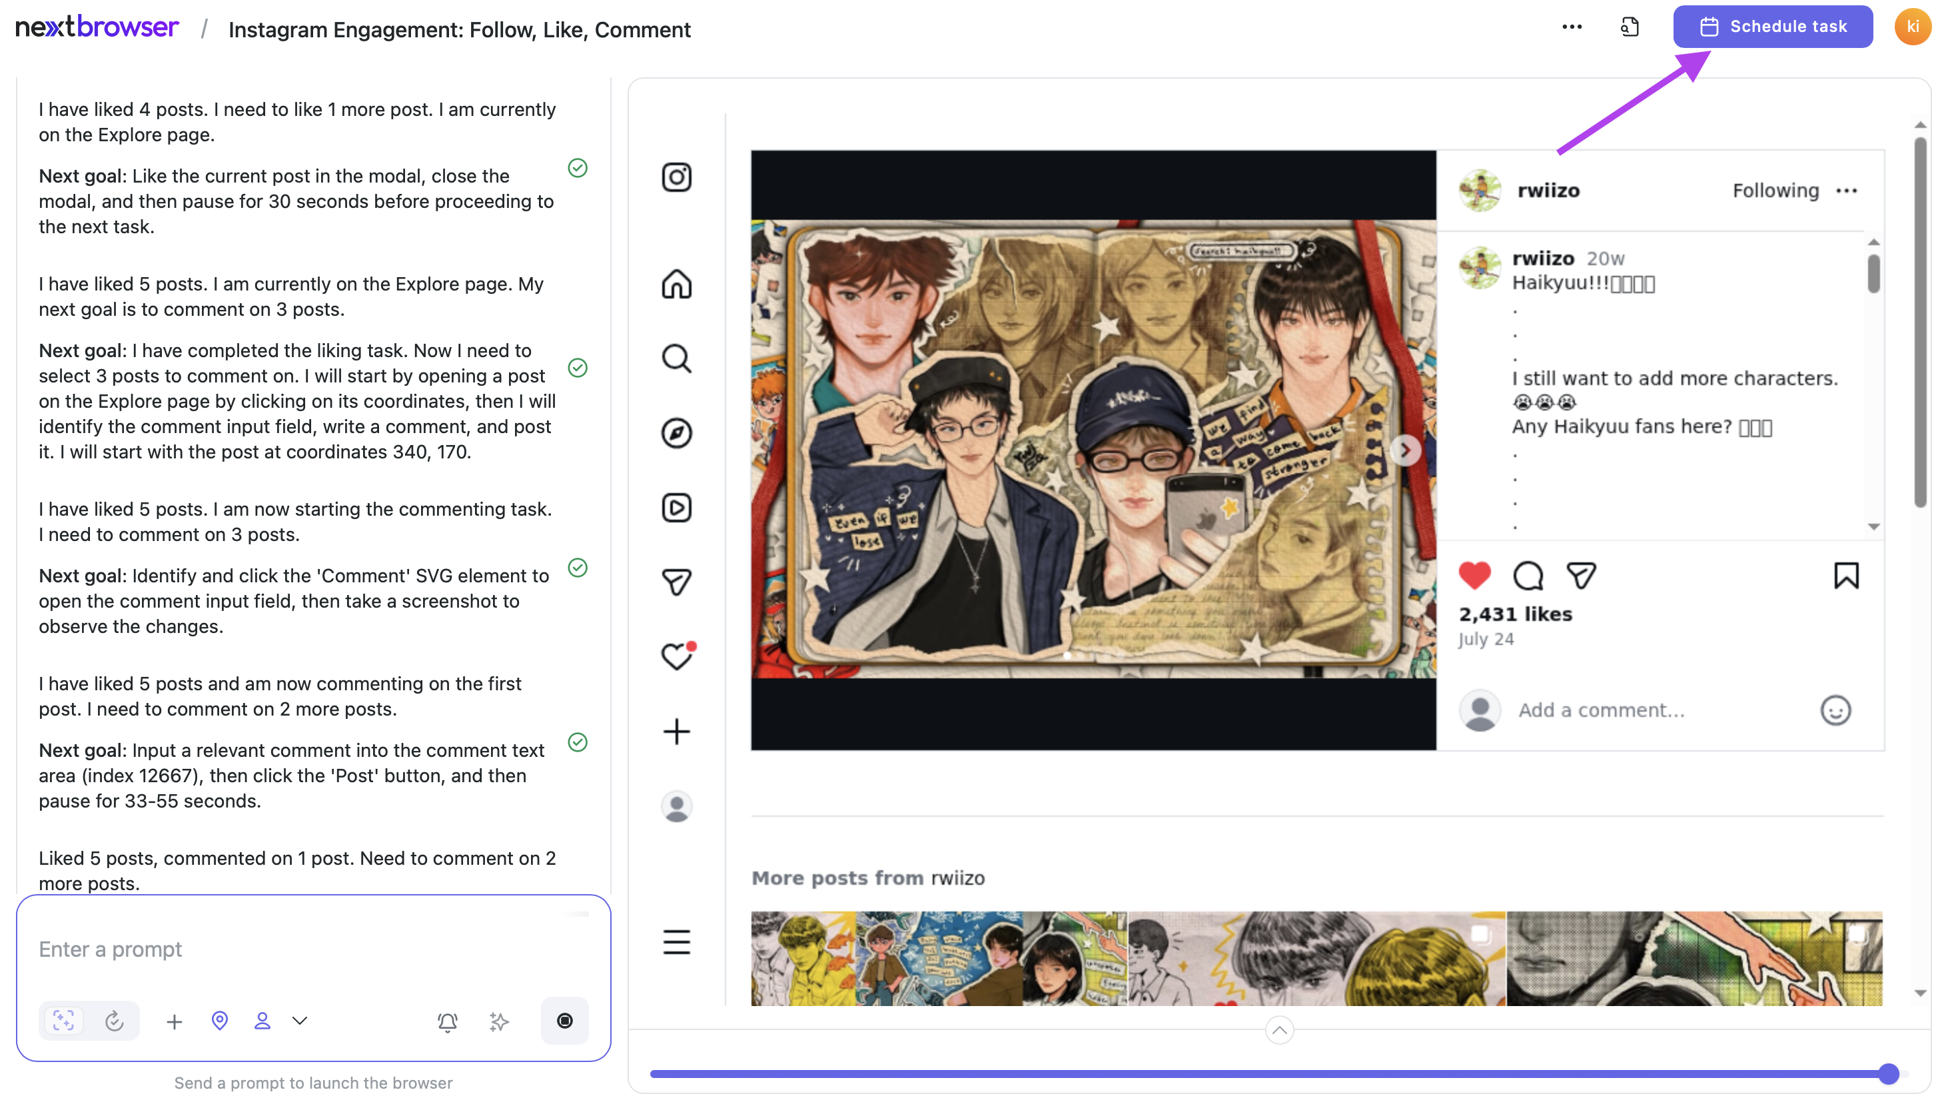Click the Schedule task button
Screen dimensions: 1952x1110
click(1772, 27)
